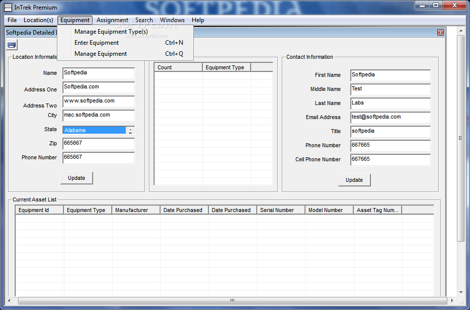Close the Softpedia Detailed inner window
The width and height of the screenshot is (470, 310).
coord(440,32)
